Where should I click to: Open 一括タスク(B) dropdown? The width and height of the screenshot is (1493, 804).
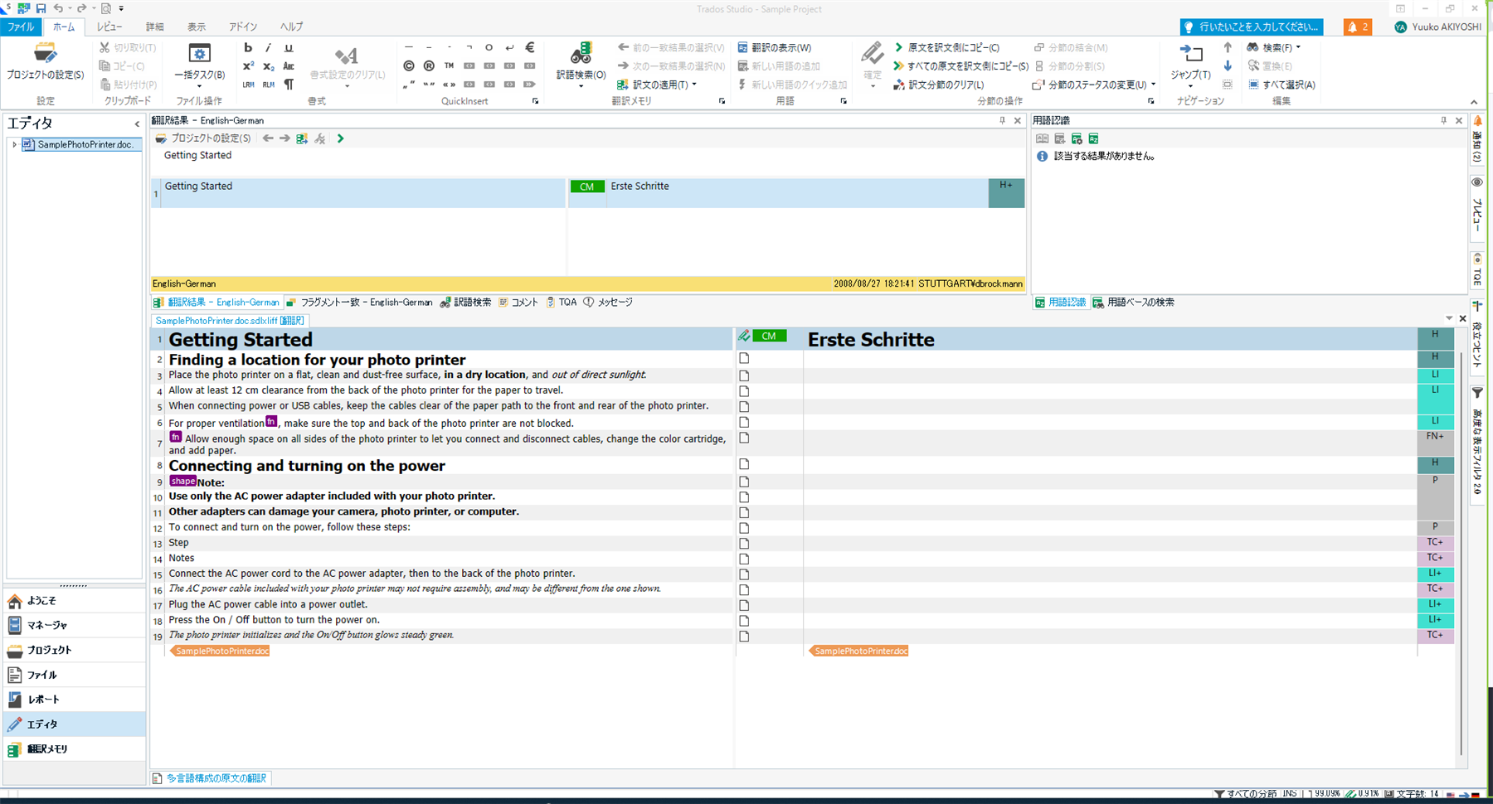click(x=199, y=65)
